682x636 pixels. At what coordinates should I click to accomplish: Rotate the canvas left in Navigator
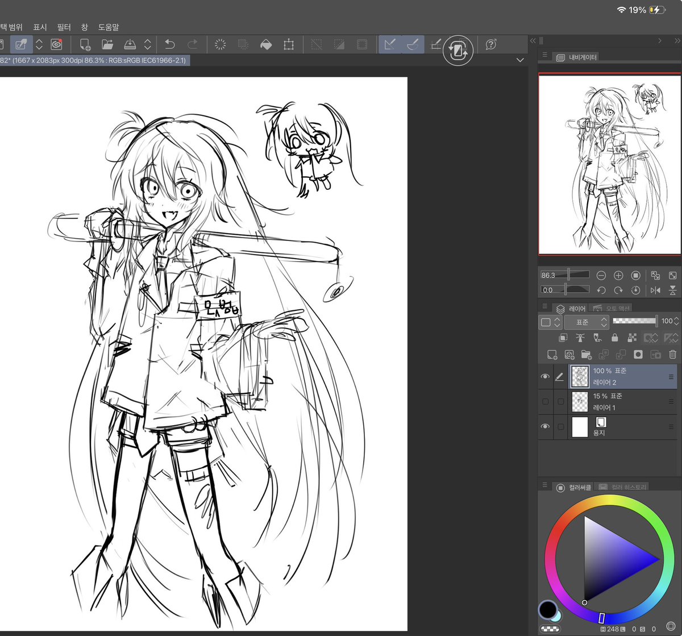pos(601,290)
